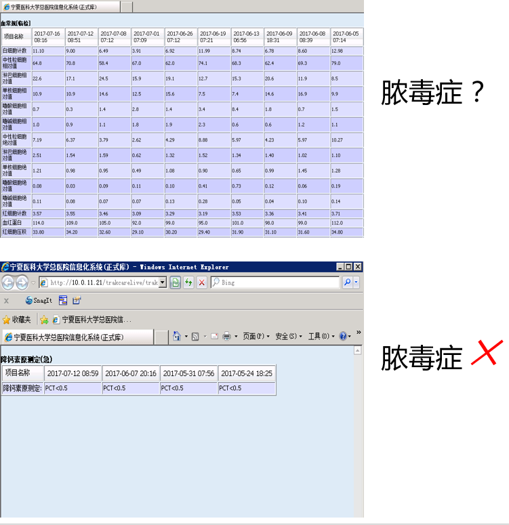Click the Stop loading red X
This screenshot has height=525, width=509.
(x=201, y=282)
